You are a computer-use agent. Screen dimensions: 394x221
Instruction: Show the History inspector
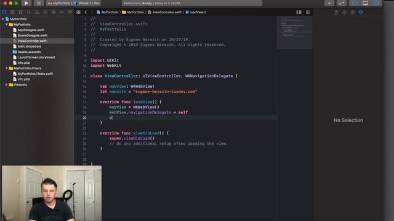(x=344, y=12)
